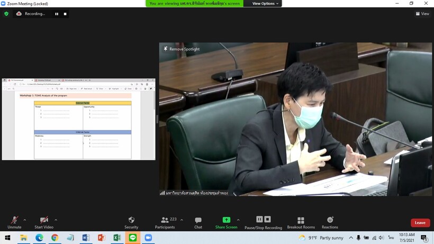Select the third browser tab in shared screen
434x244 pixels.
(x=74, y=80)
